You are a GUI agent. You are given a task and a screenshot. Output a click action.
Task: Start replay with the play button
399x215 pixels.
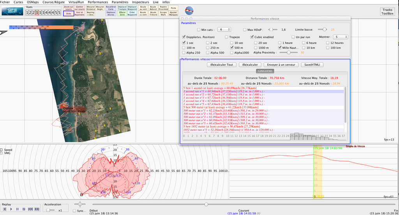point(11,209)
